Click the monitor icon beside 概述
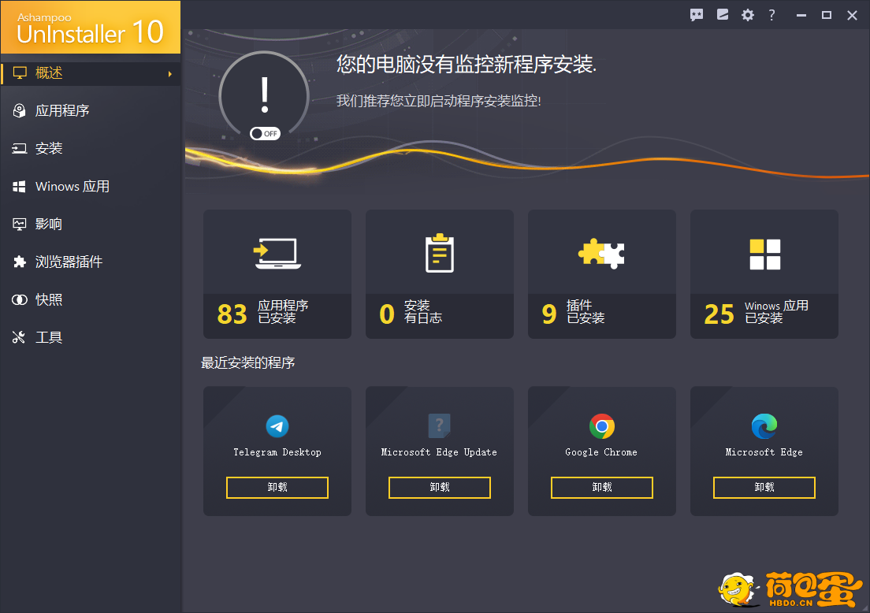The width and height of the screenshot is (870, 613). [x=20, y=73]
